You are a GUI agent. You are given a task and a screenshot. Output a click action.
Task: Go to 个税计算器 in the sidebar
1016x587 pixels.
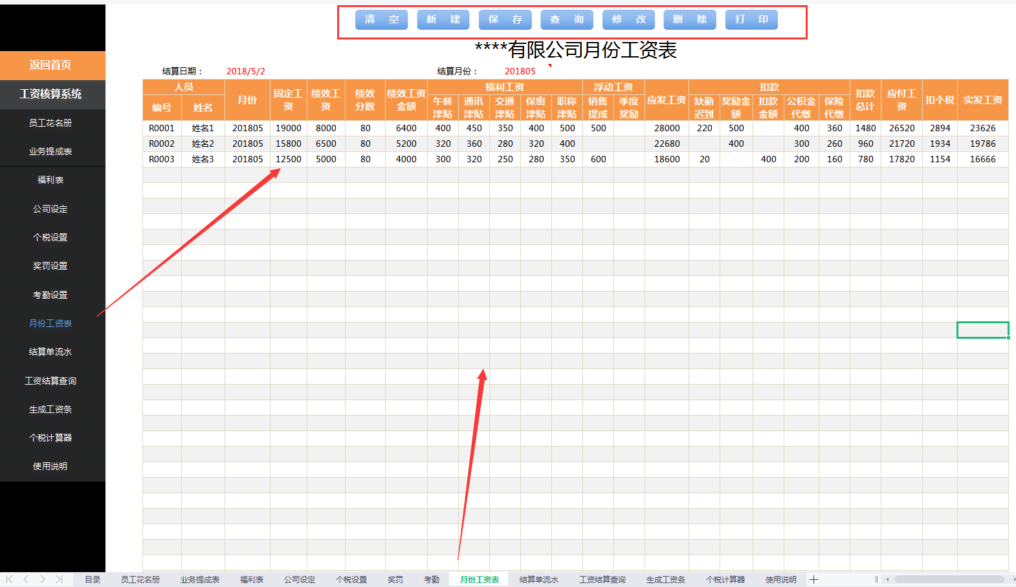[50, 438]
